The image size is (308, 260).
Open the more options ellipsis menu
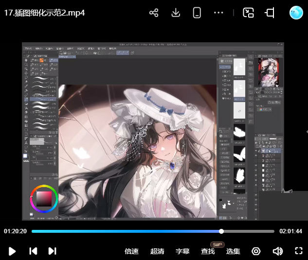218,13
